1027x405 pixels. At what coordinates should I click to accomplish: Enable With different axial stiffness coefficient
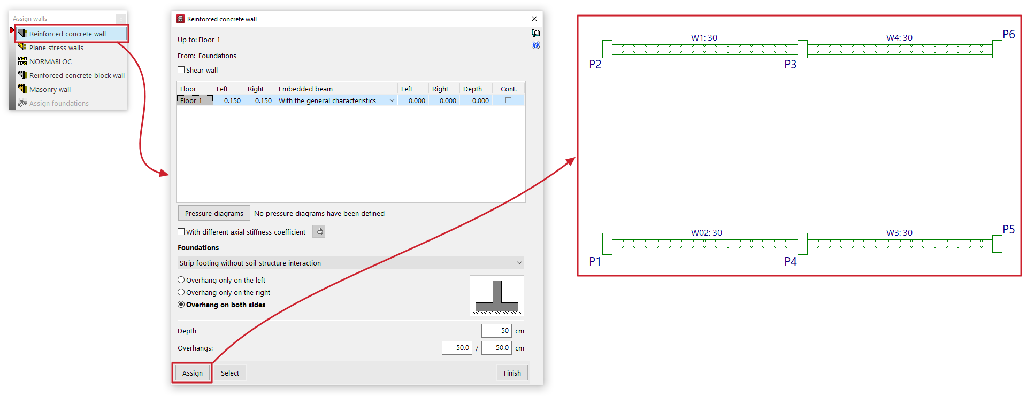pyautogui.click(x=181, y=232)
